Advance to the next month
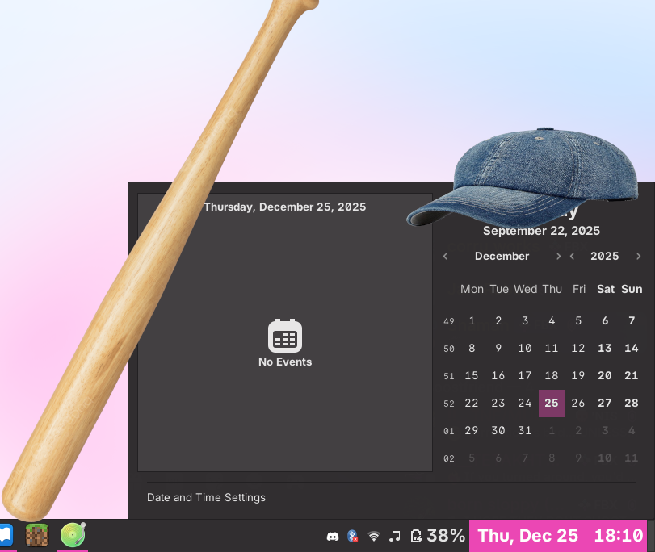Viewport: 655px width, 552px height. pos(558,257)
